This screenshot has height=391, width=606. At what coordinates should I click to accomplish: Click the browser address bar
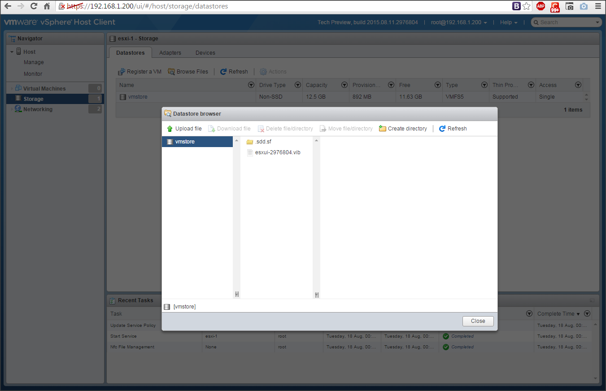[287, 6]
